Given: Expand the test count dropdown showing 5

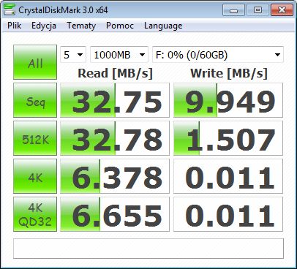Looking at the screenshot, I should [x=73, y=55].
